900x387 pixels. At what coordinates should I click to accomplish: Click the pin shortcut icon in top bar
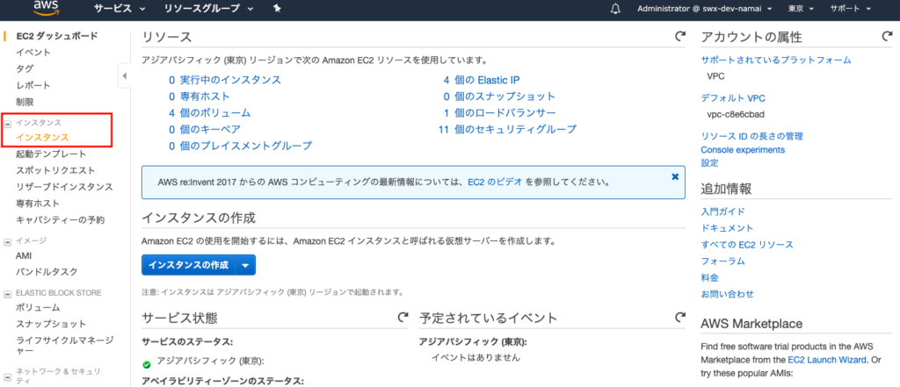point(278,9)
